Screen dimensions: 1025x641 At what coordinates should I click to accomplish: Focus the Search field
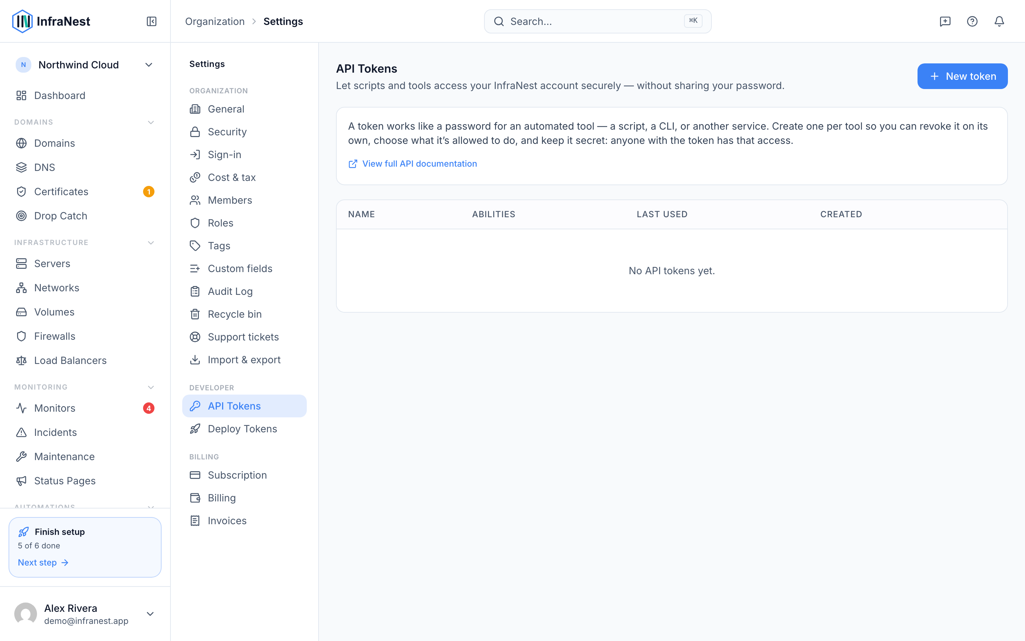[x=598, y=21]
